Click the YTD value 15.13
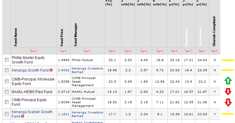 (112, 92)
